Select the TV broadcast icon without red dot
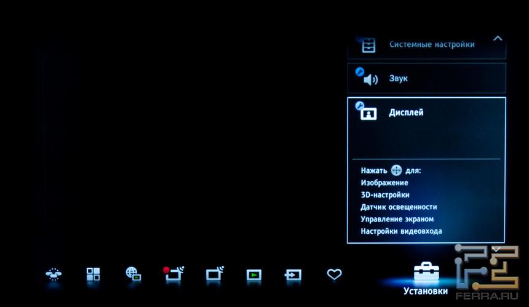529x307 pixels. (215, 274)
